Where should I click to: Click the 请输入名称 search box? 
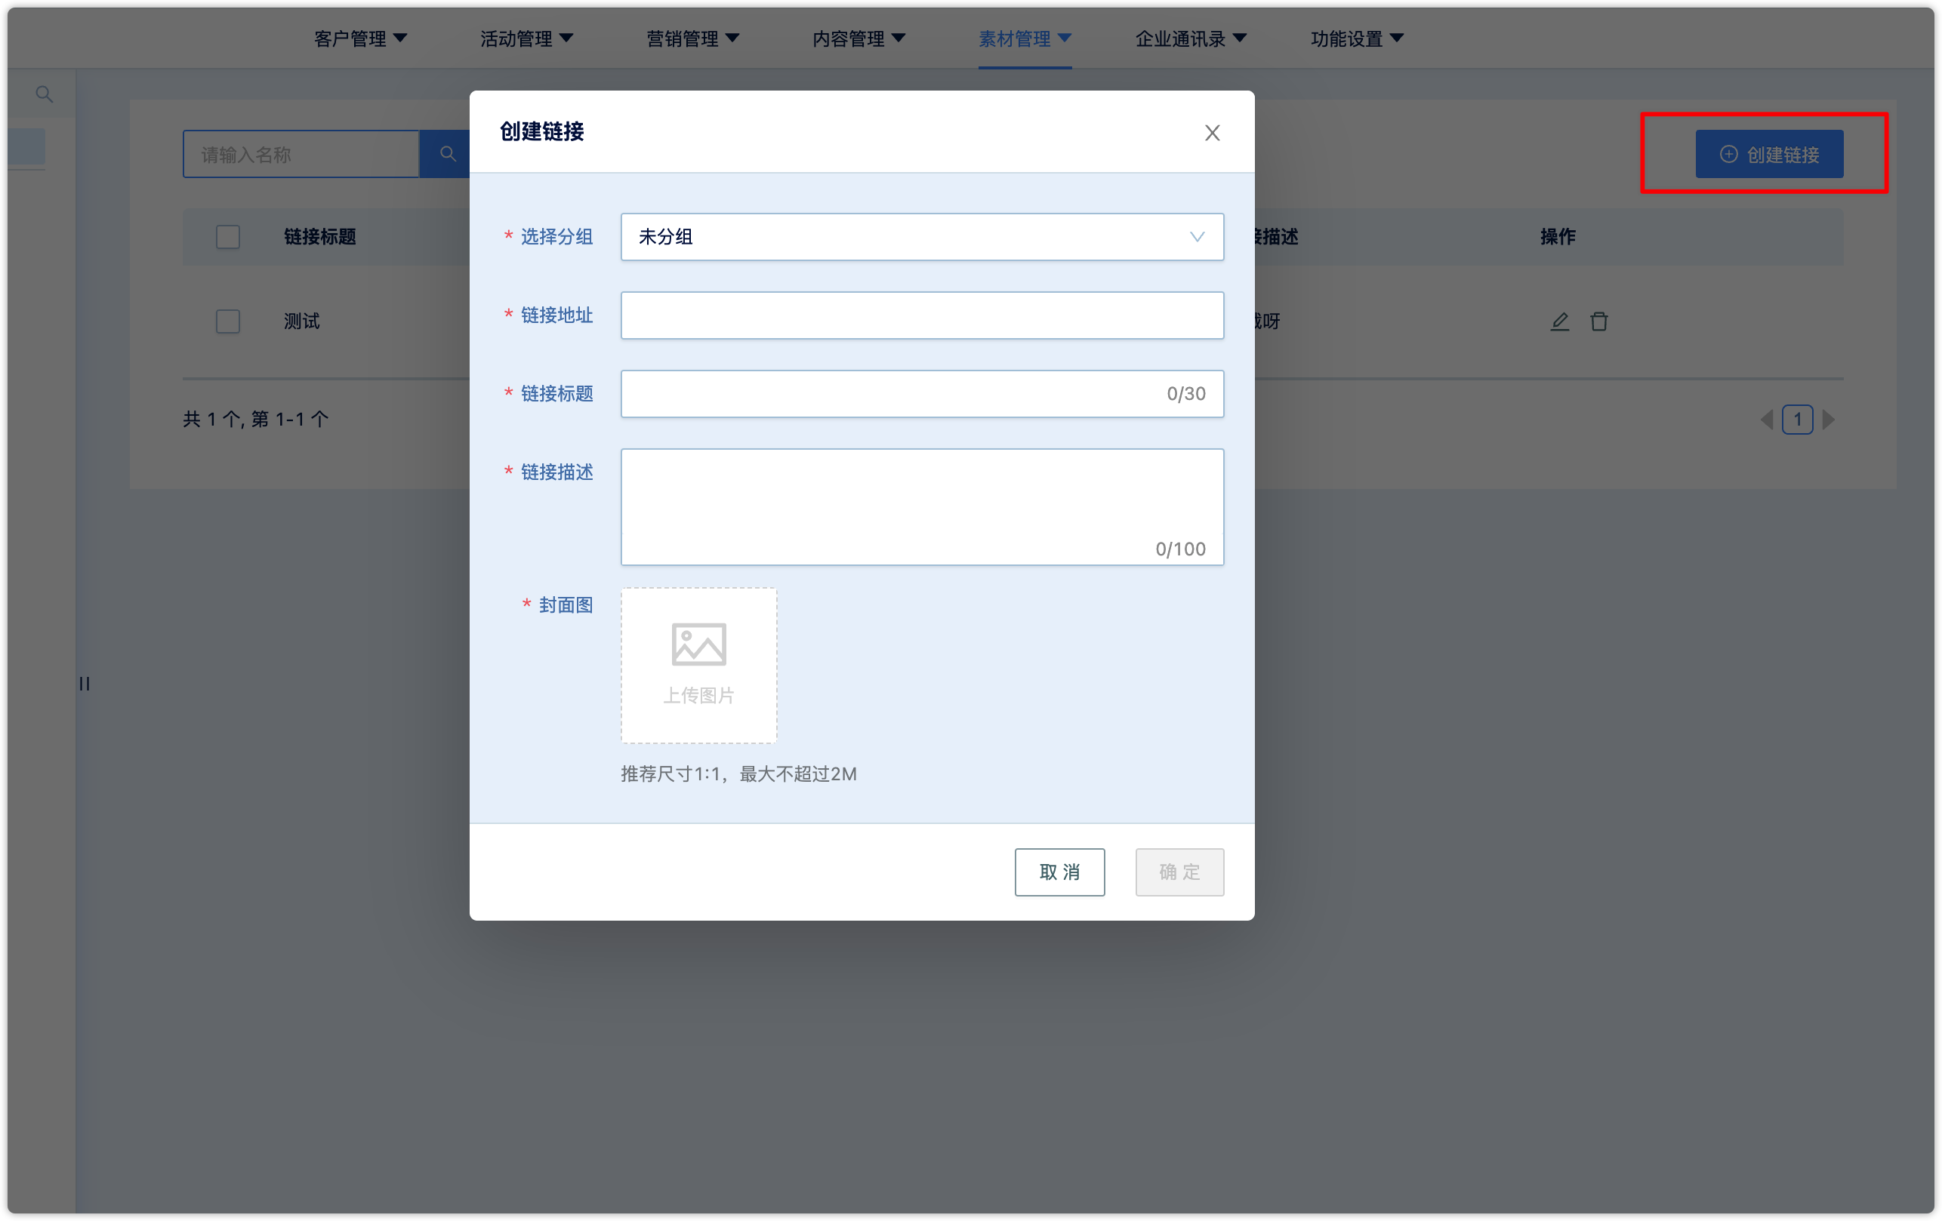coord(301,154)
